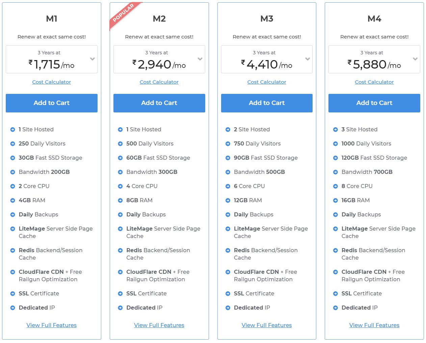This screenshot has width=426, height=343.
Task: Click the arrow icon beside M1's 1 Site Hosted
Action: (x=13, y=129)
